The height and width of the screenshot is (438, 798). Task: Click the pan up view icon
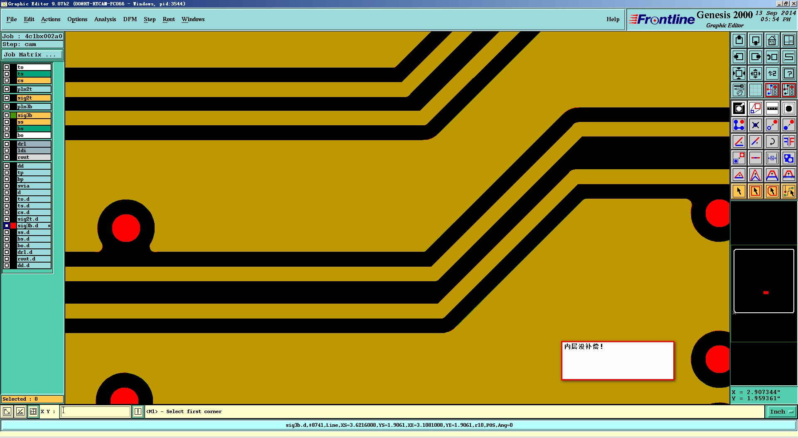click(739, 40)
